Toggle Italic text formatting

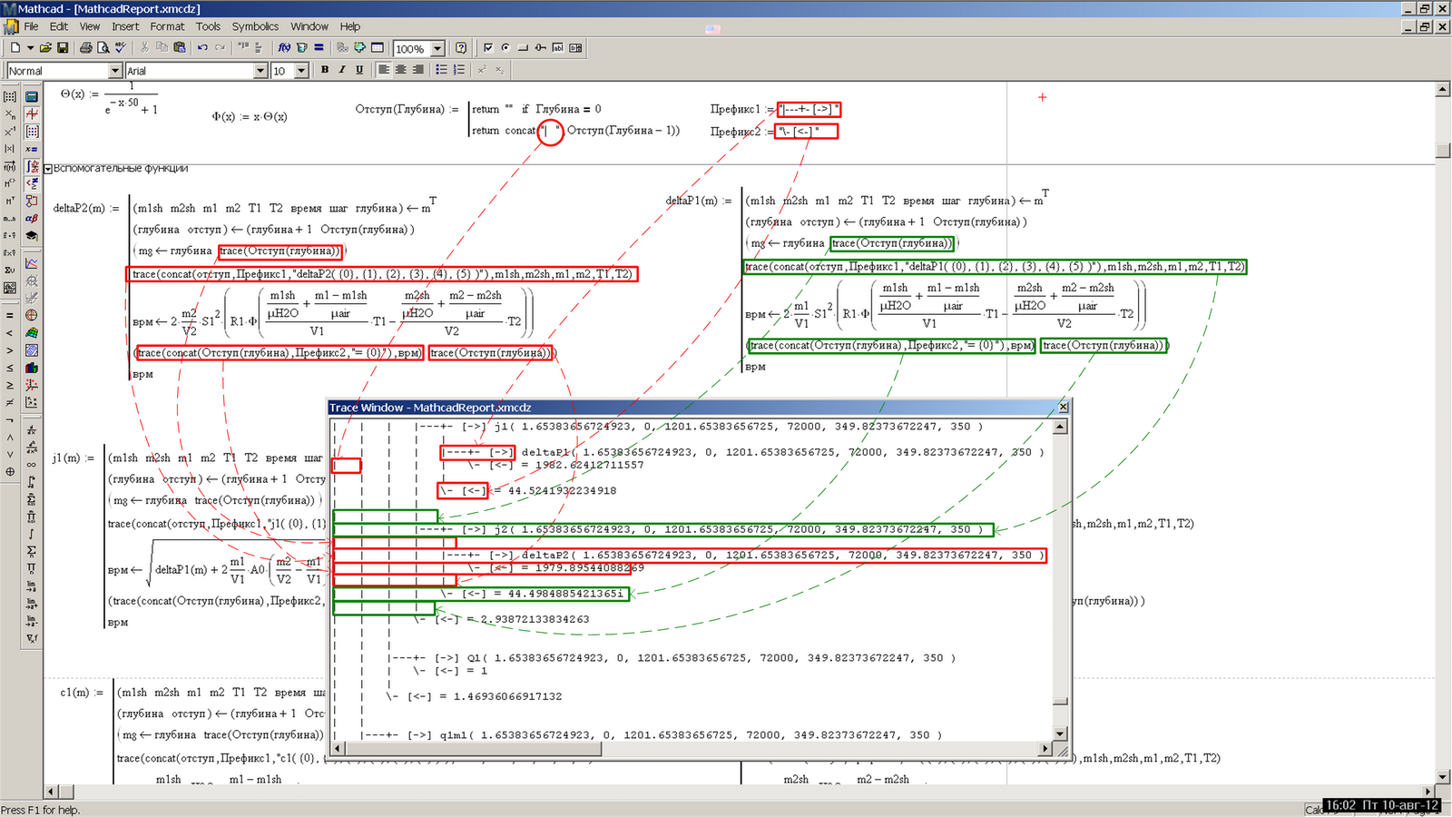[342, 70]
